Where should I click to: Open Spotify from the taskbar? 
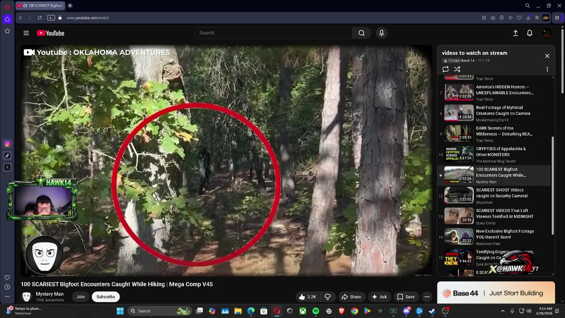[316, 311]
